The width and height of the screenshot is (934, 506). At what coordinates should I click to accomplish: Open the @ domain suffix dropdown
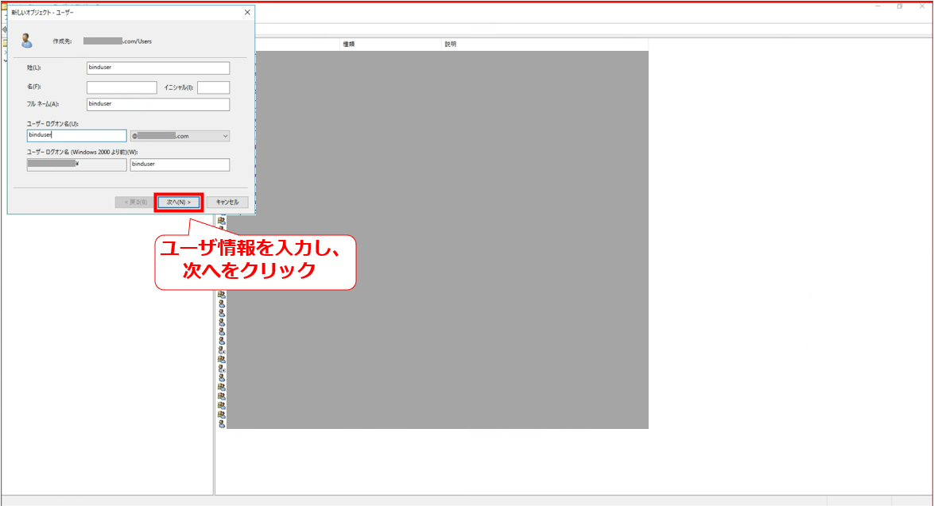(x=180, y=136)
